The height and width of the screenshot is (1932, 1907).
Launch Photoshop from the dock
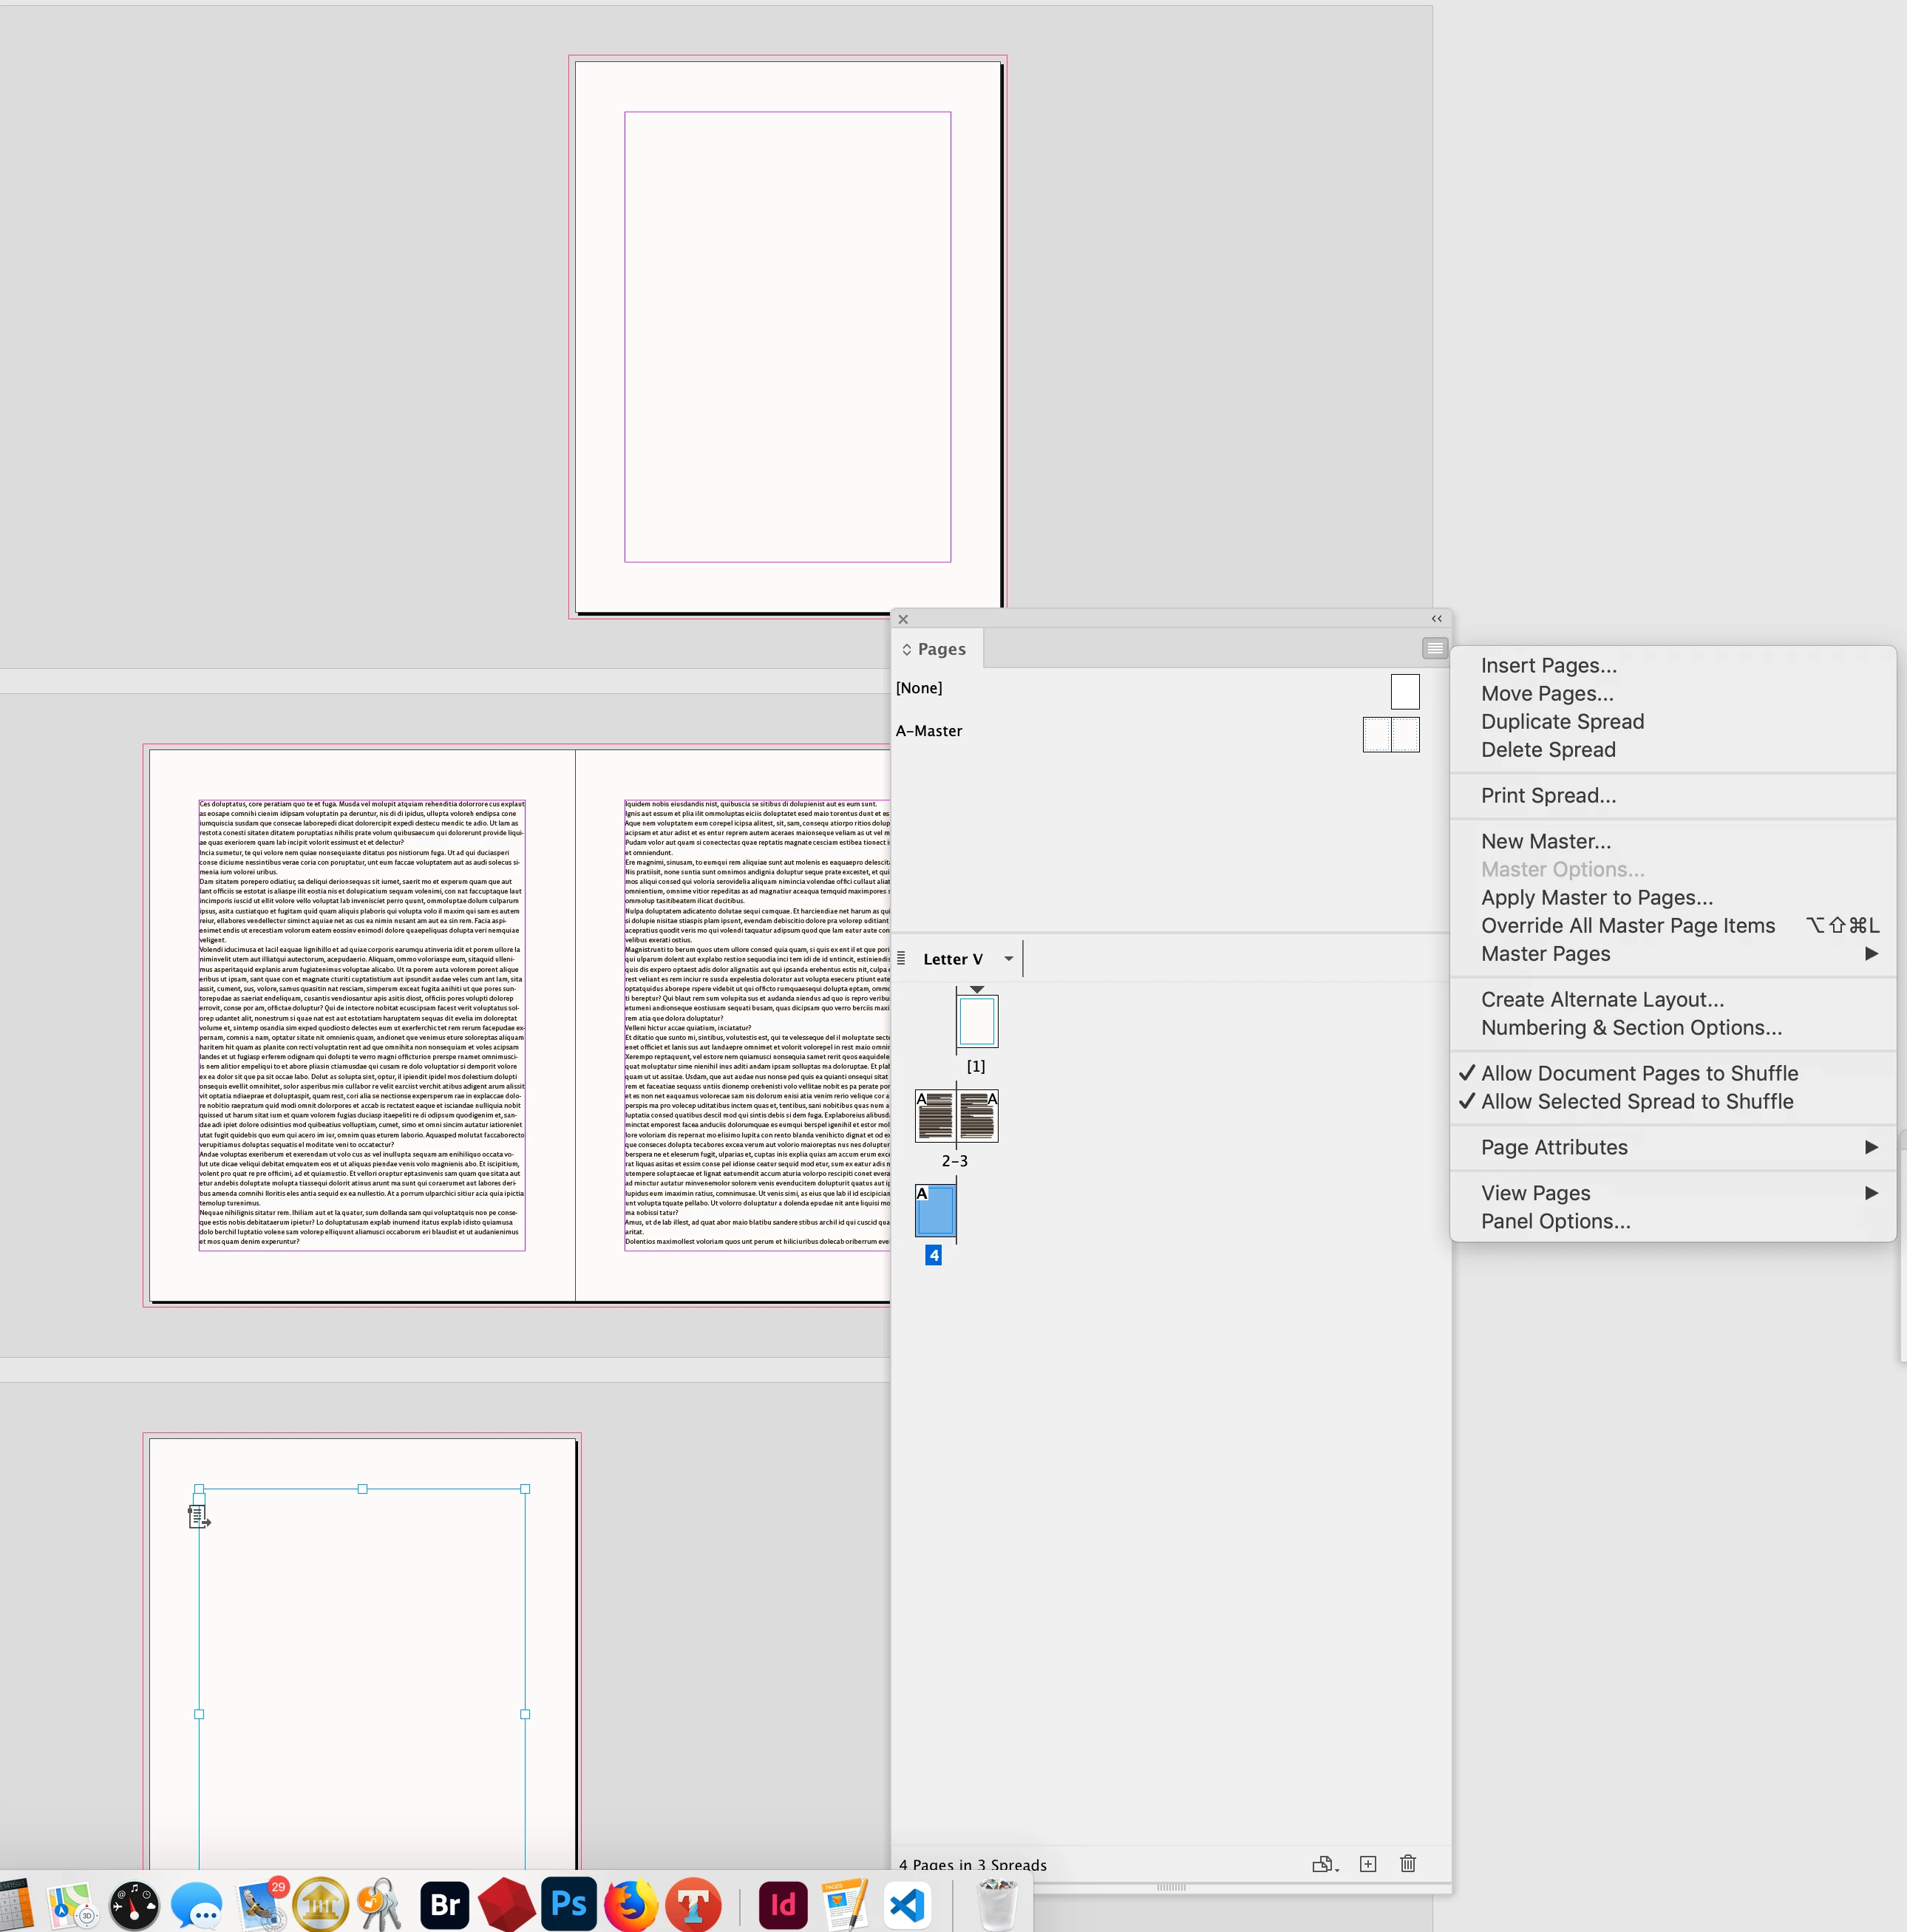(x=568, y=1904)
